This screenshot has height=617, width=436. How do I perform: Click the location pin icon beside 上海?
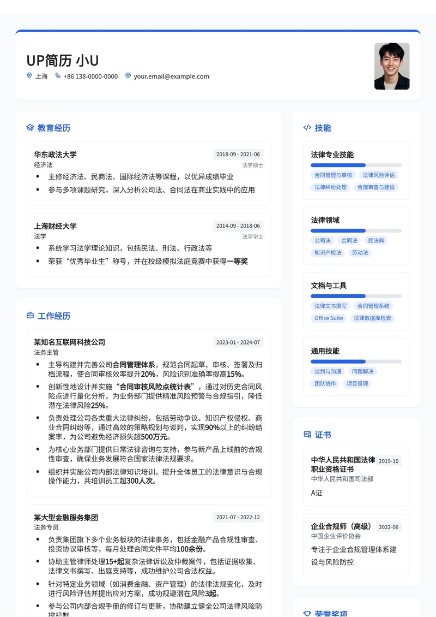[x=29, y=76]
